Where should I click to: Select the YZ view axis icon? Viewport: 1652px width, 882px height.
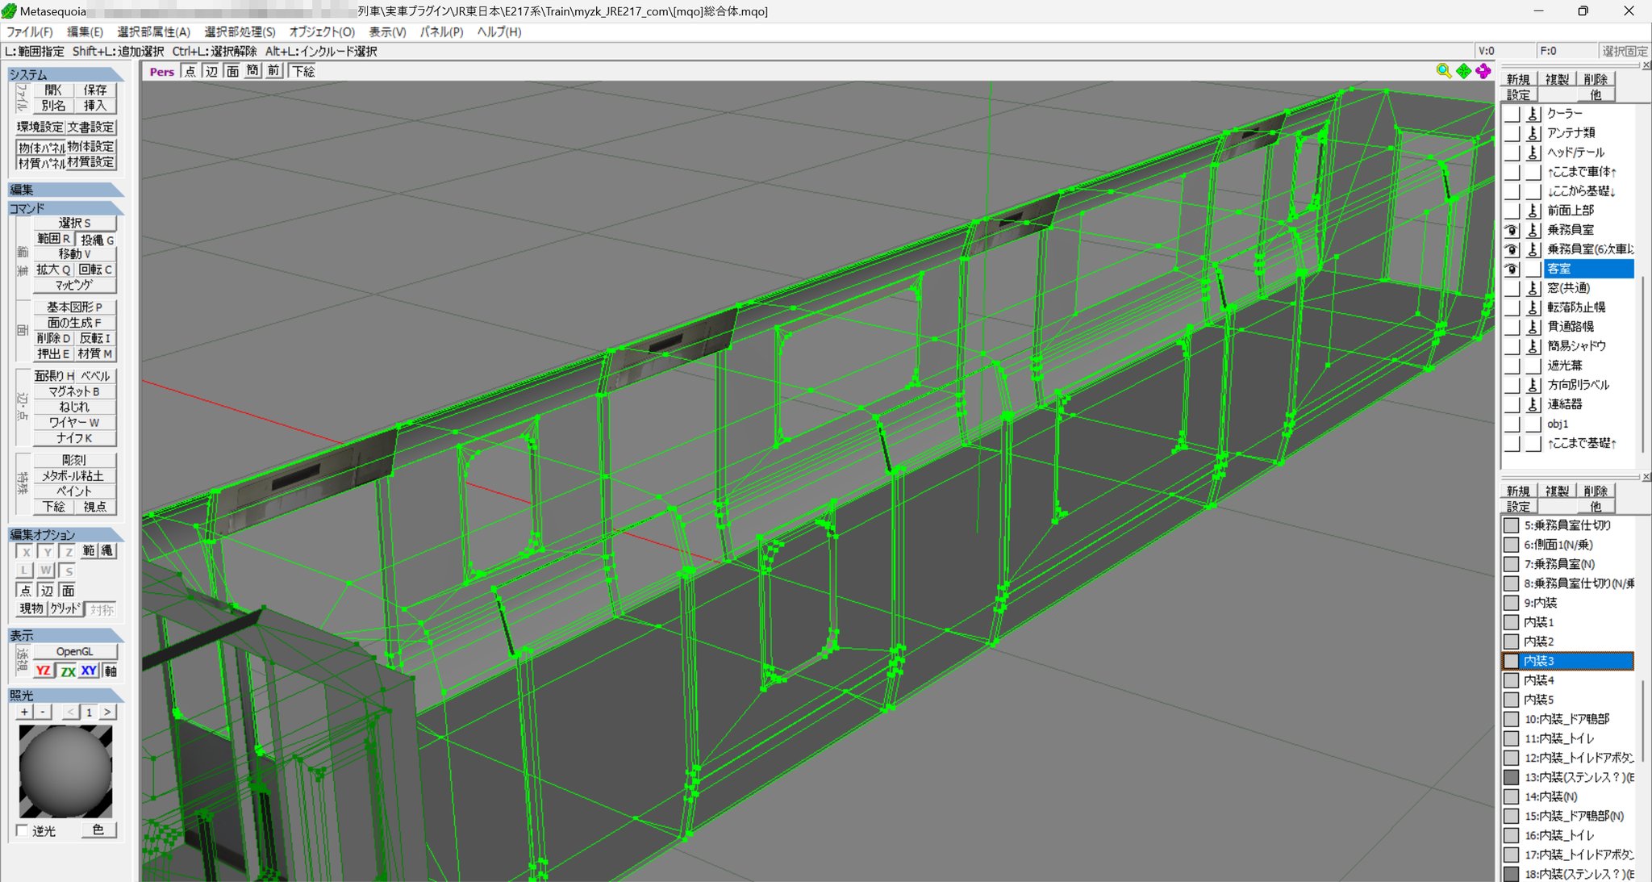pyautogui.click(x=44, y=671)
